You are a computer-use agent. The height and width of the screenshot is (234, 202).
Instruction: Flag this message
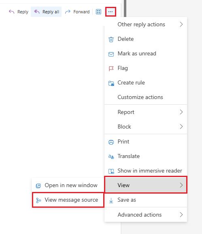(146, 68)
